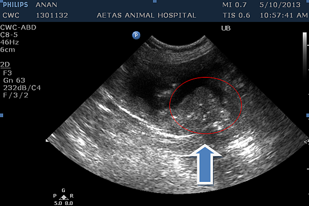Click the AETAS ANIMAL HOSPITAL title
The width and height of the screenshot is (309, 206).
(146, 15)
